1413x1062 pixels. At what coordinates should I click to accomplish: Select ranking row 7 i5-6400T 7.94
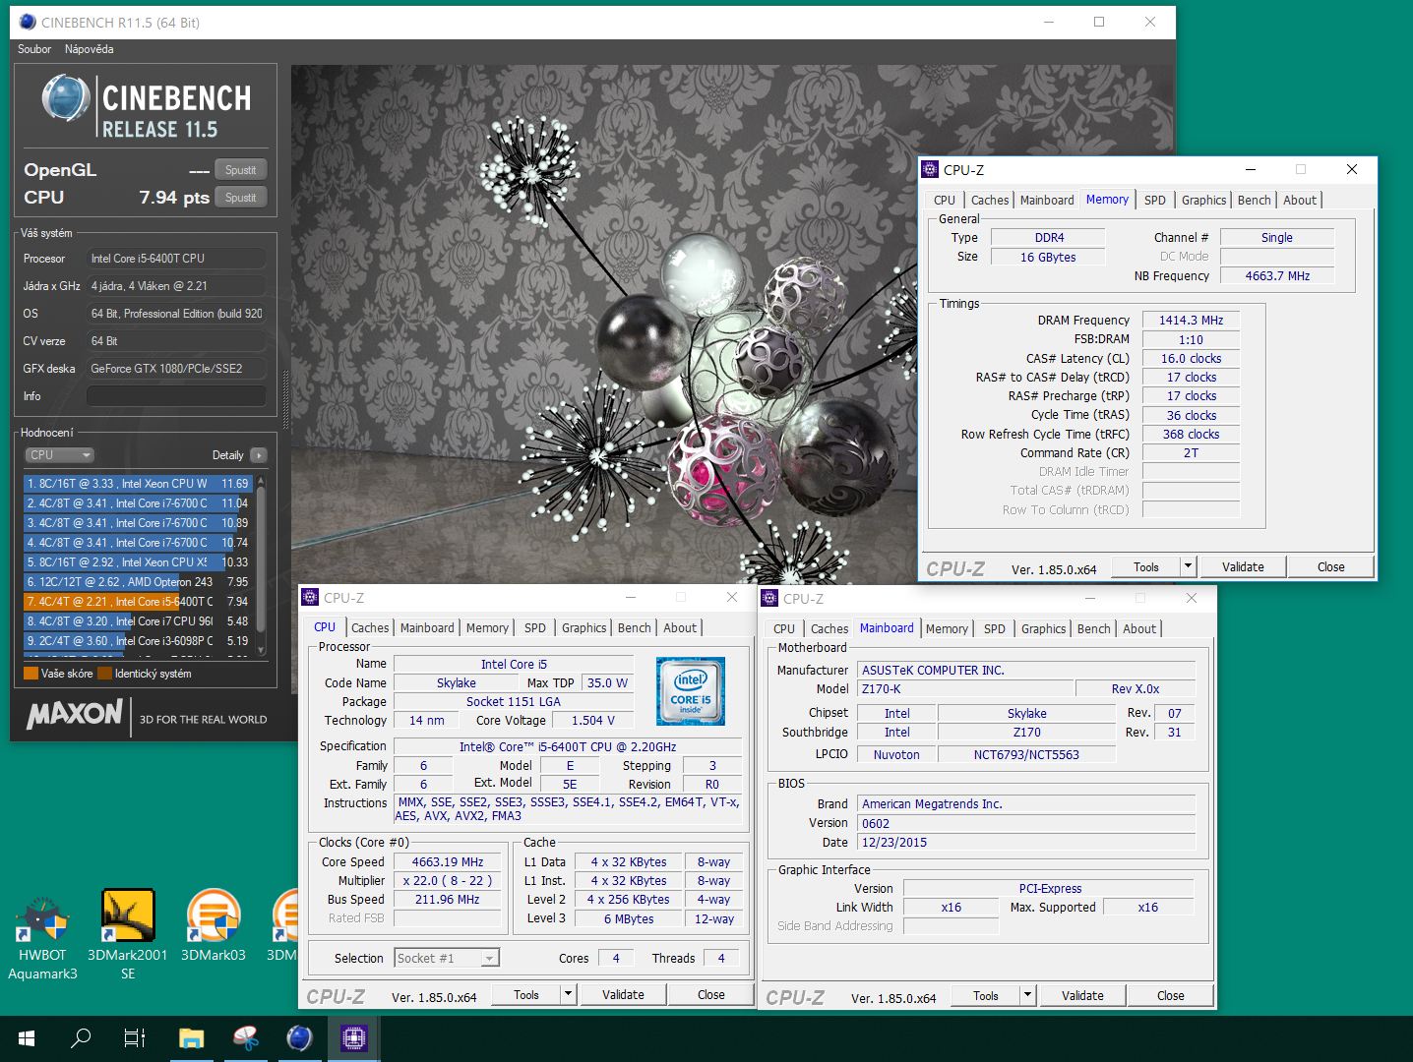(x=138, y=602)
